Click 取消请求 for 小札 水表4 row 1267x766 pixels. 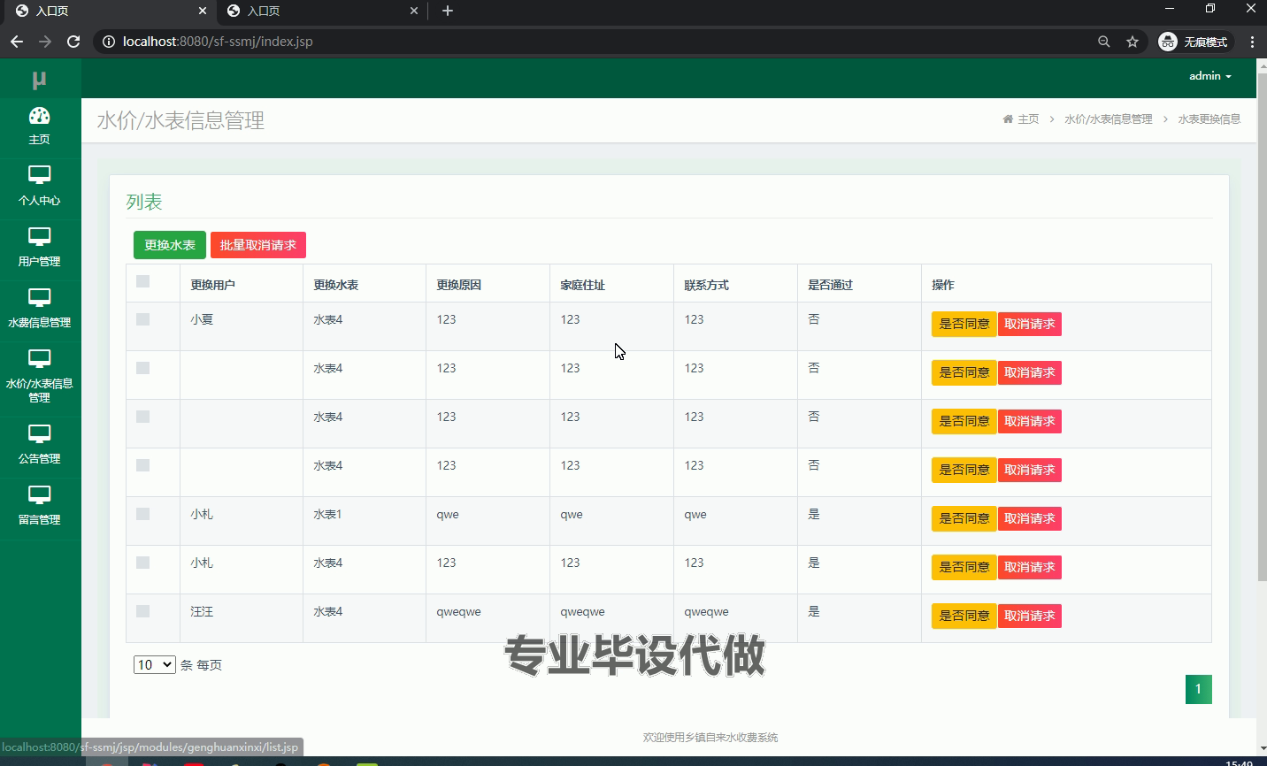coord(1029,567)
